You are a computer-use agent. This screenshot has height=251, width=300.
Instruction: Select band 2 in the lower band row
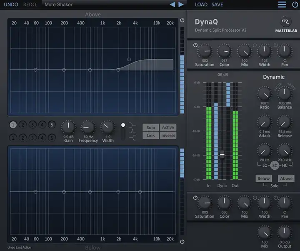click(23, 138)
